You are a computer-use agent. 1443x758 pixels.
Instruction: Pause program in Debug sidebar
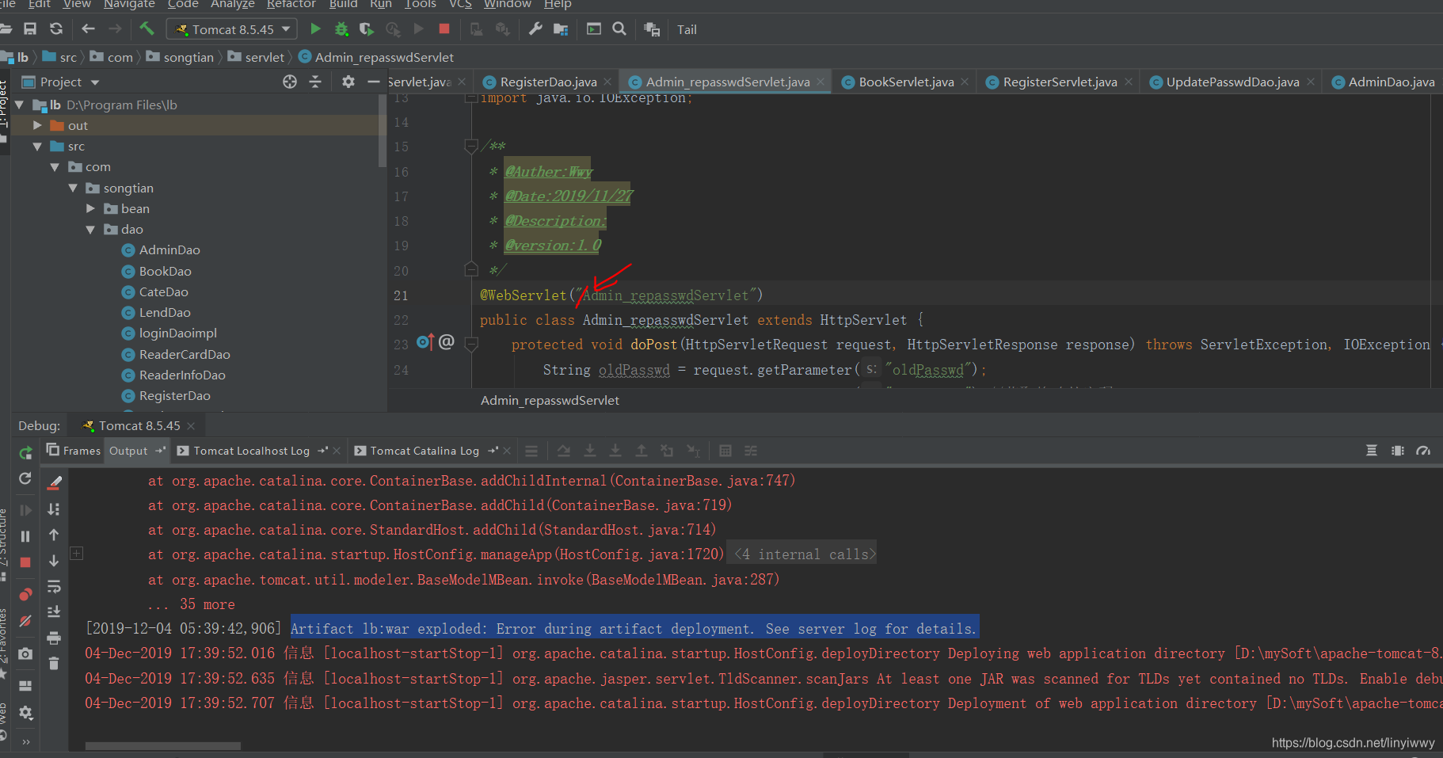[25, 536]
